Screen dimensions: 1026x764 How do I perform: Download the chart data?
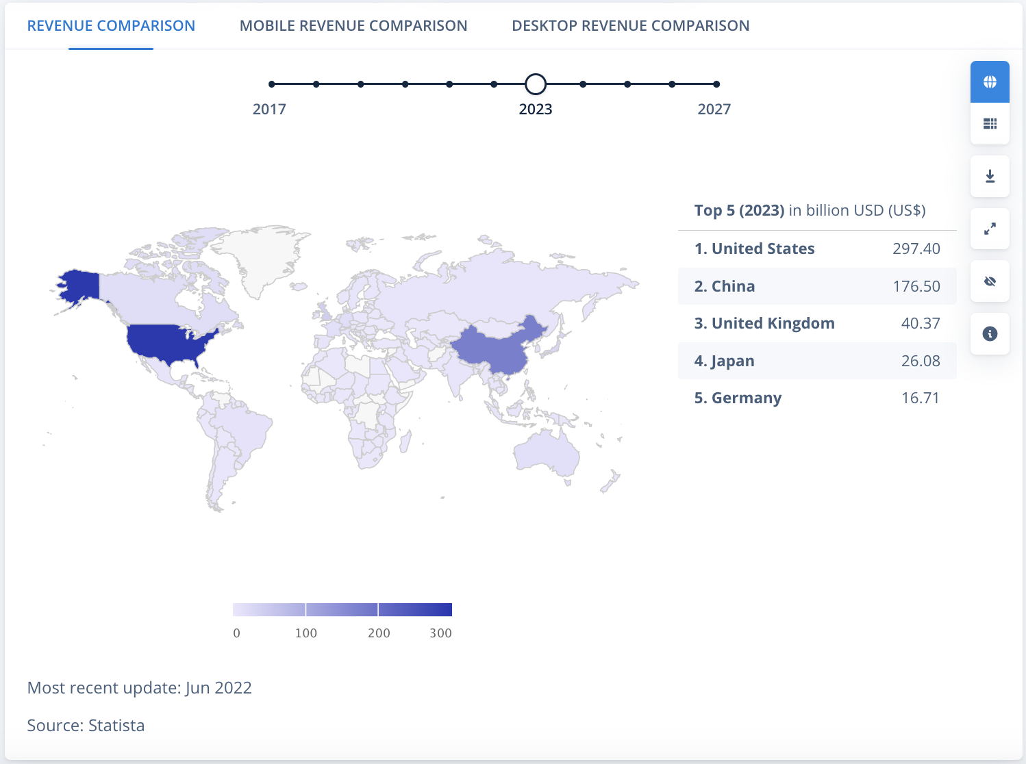pyautogui.click(x=990, y=177)
